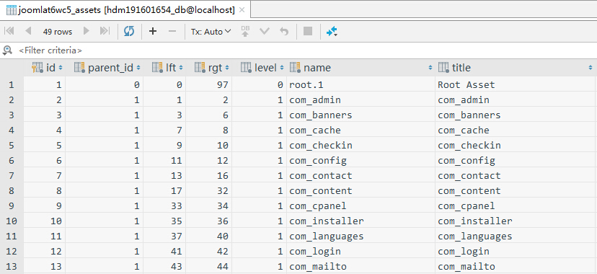
Task: Select com_login in name column
Action: [x=361, y=251]
